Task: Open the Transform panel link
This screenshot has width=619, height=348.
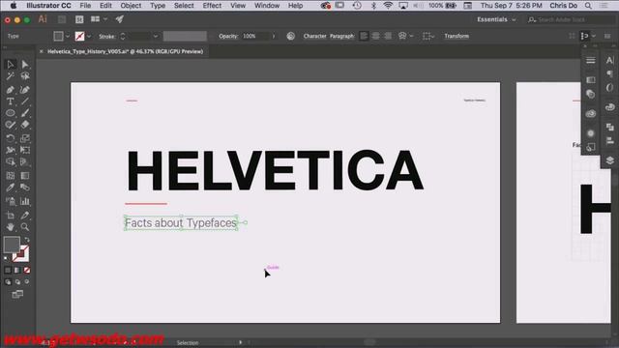Action: click(457, 36)
